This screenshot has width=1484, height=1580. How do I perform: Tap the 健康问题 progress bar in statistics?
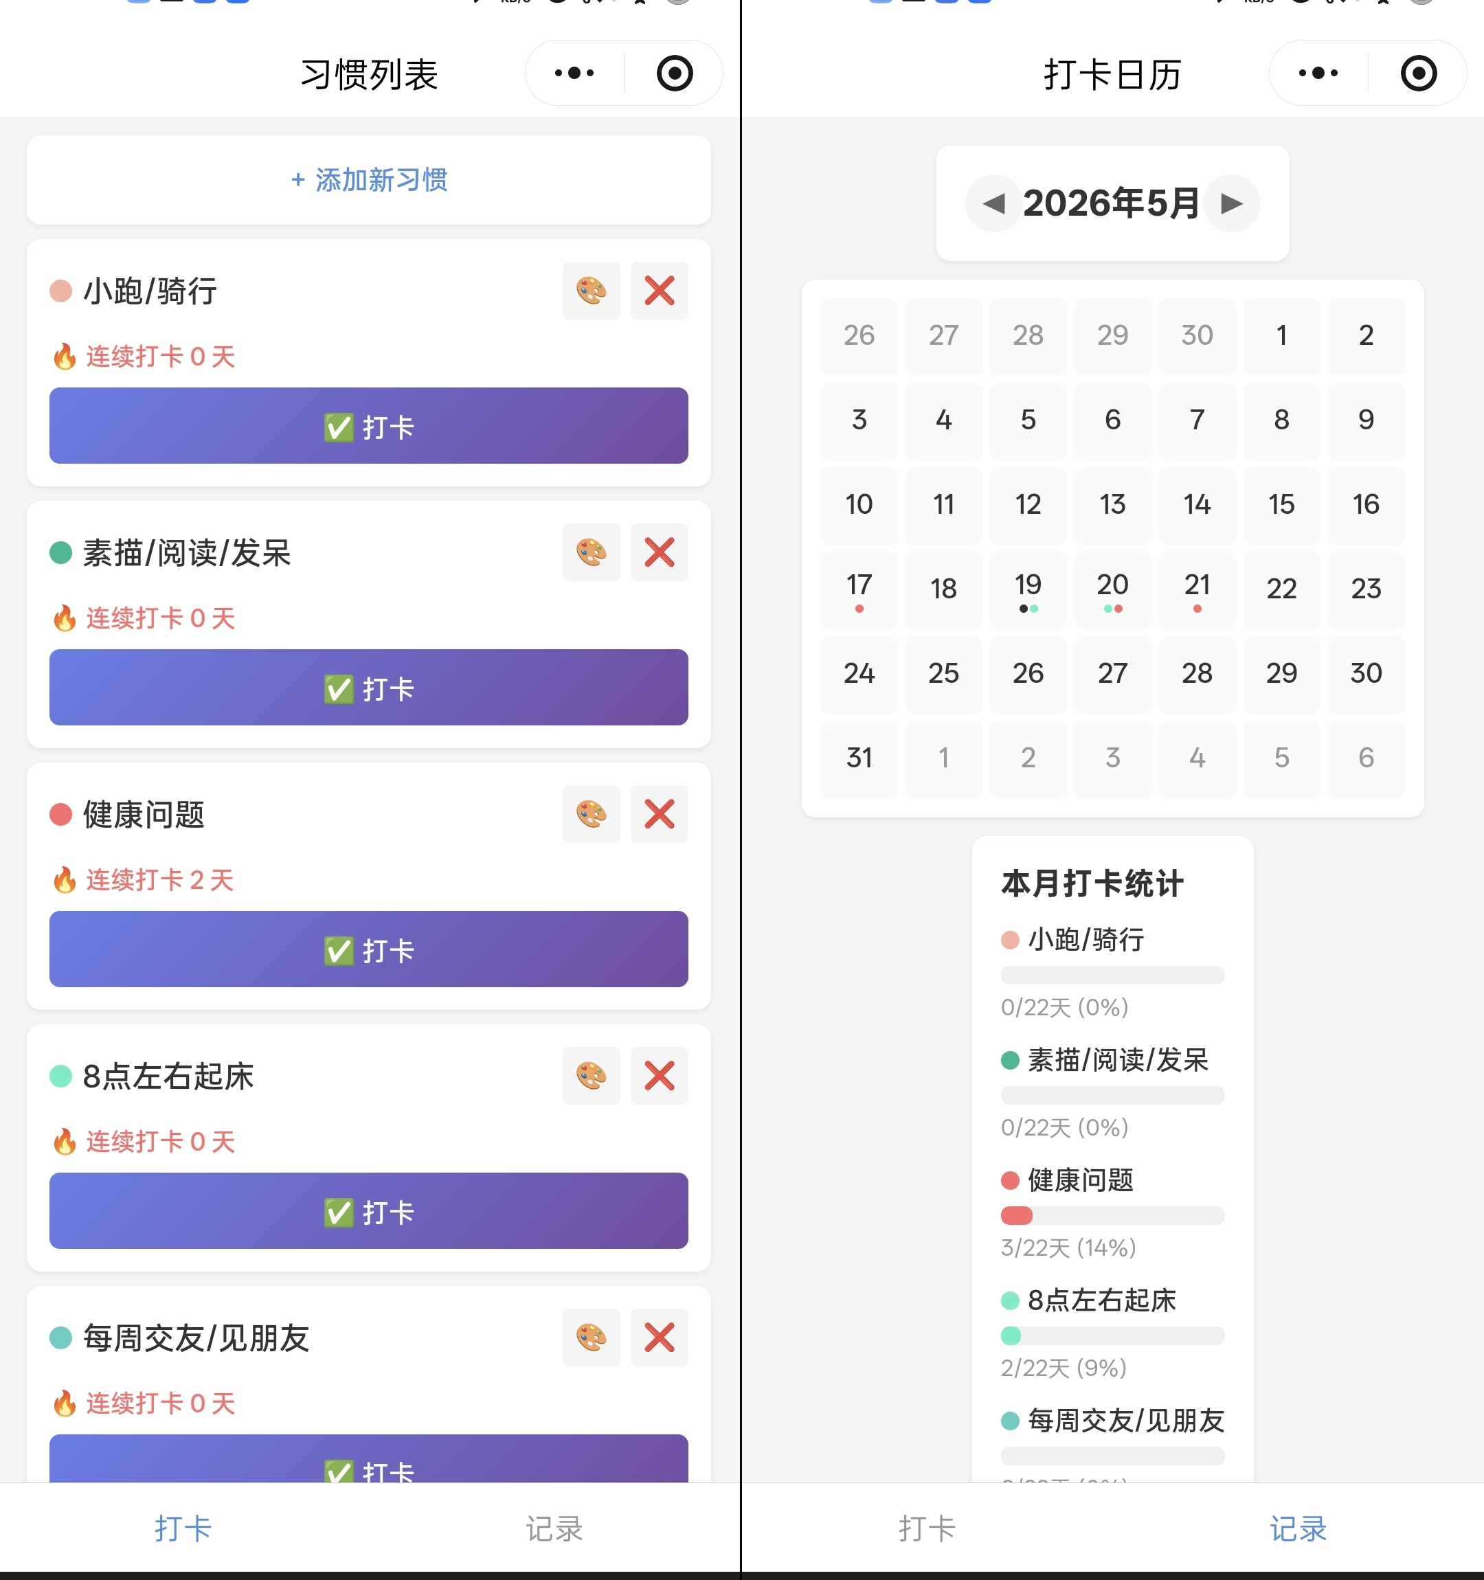click(1113, 1215)
